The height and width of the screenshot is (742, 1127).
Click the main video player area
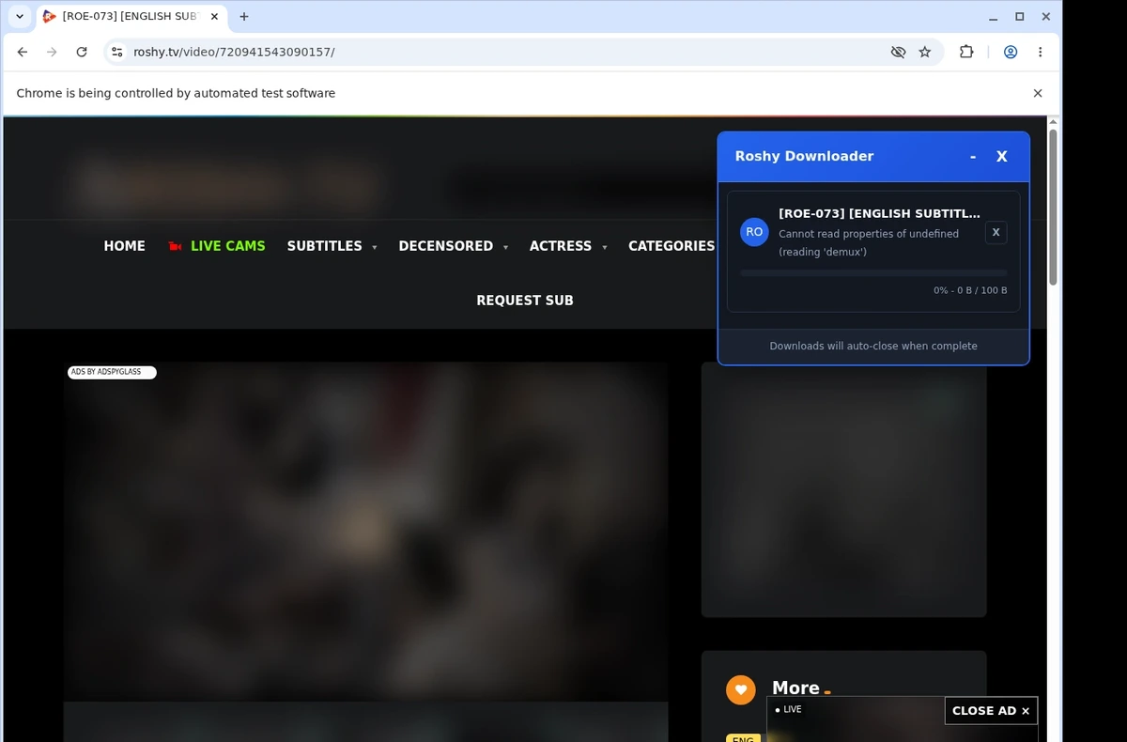tap(365, 532)
